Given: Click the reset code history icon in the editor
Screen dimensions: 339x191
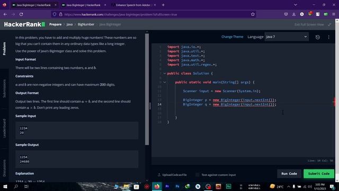Looking at the screenshot, I should 318,37.
